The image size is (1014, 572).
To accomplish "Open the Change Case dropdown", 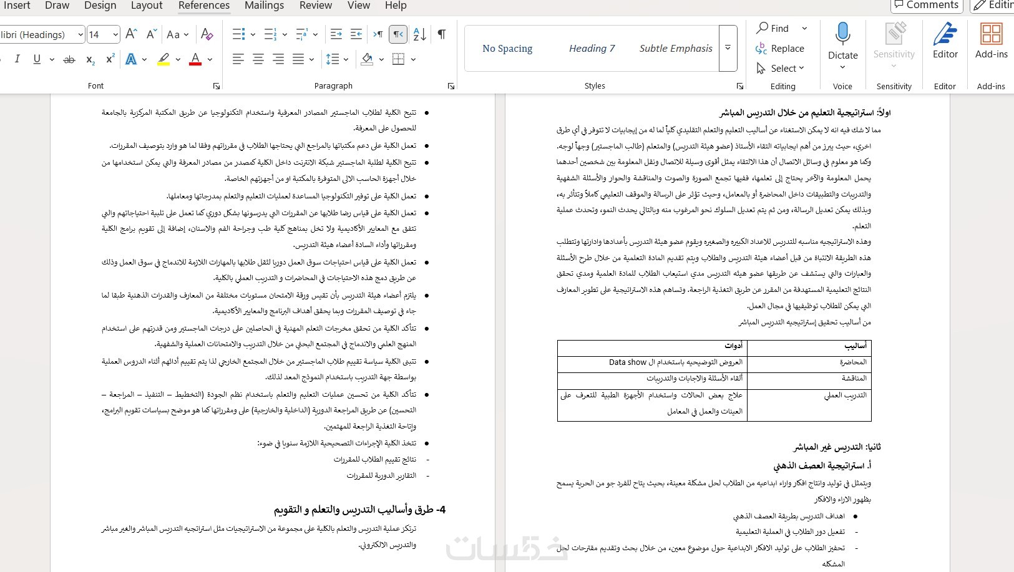I will coord(177,34).
